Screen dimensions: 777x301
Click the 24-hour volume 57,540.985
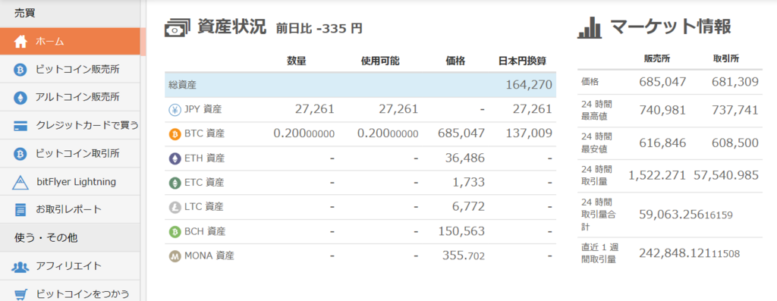(x=726, y=176)
